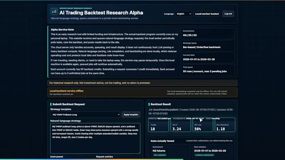This screenshot has height=160, width=285.
Task: Click the Rules Actually Tested heading
Action: [x=162, y=141]
